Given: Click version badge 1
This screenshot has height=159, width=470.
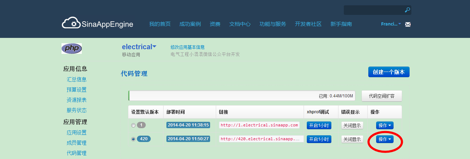Looking at the screenshot, I should (x=141, y=125).
